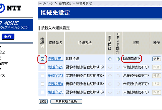Click the blue 保存 save button
Image resolution: width=162 pixels, height=110 pixels.
coord(8,36)
